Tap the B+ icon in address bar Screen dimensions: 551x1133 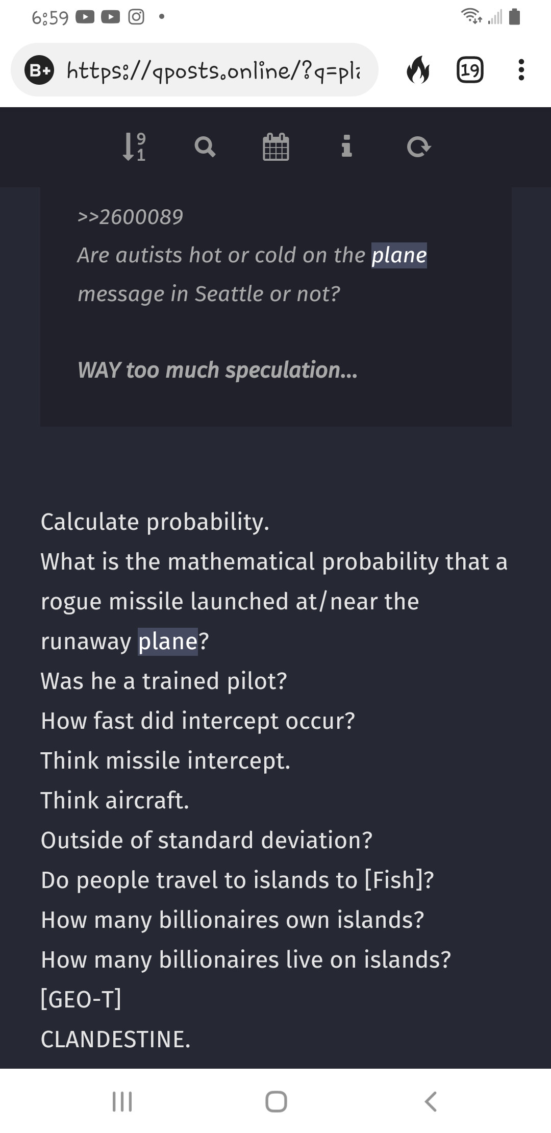pyautogui.click(x=39, y=70)
